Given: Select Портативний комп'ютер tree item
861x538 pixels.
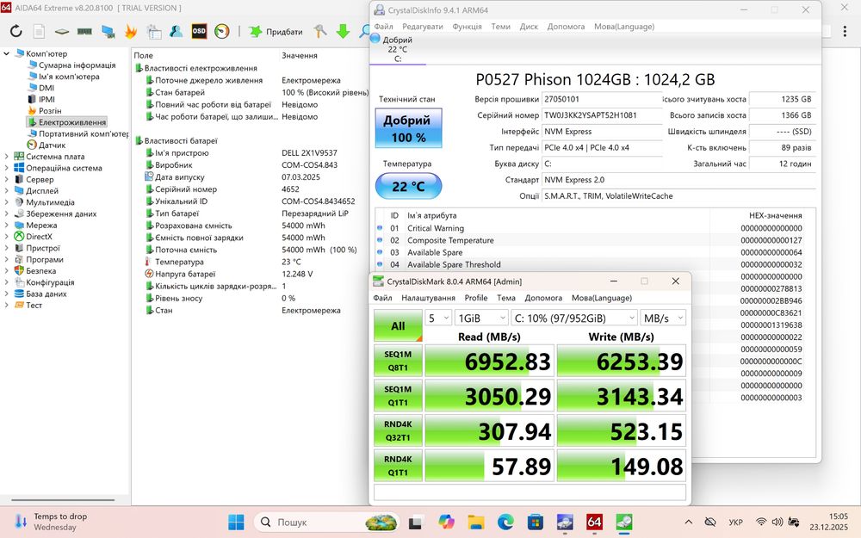Looking at the screenshot, I should point(84,133).
